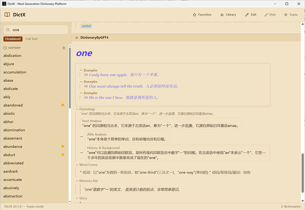
Task: Open history entry 'abdicate'
Action: [x=11, y=89]
